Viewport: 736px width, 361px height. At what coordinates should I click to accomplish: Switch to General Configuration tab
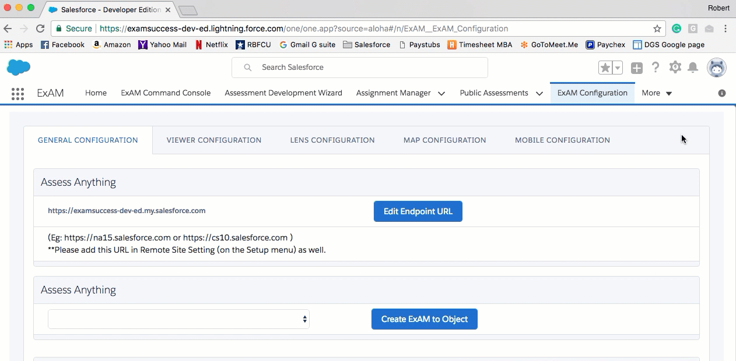point(88,140)
